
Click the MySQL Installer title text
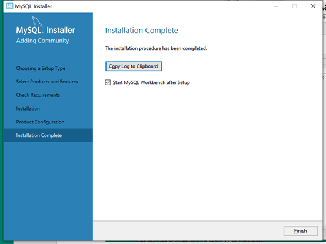[34, 6]
